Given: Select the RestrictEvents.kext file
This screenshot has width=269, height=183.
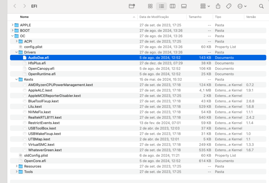Looking at the screenshot, I should (44, 123).
